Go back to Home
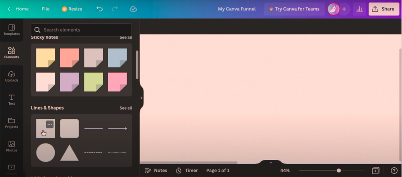The height and width of the screenshot is (177, 402). click(18, 9)
